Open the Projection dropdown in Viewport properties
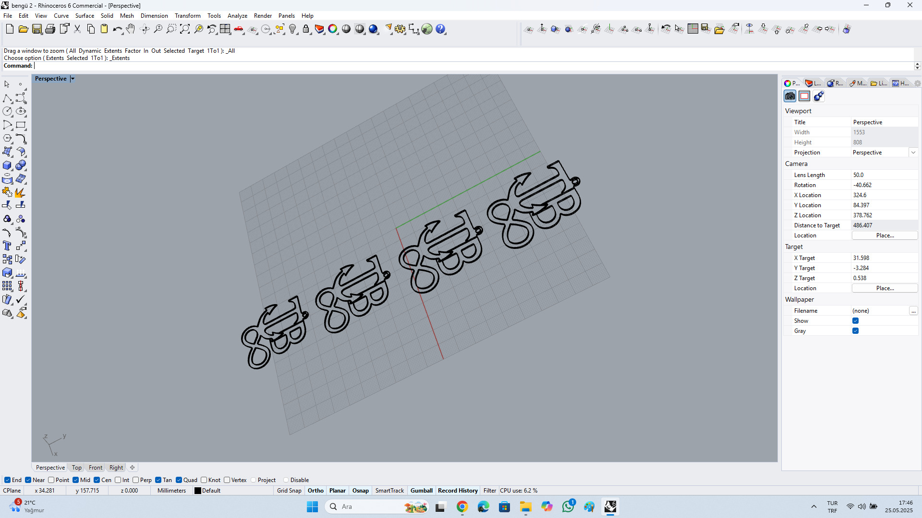922x518 pixels. coord(913,153)
